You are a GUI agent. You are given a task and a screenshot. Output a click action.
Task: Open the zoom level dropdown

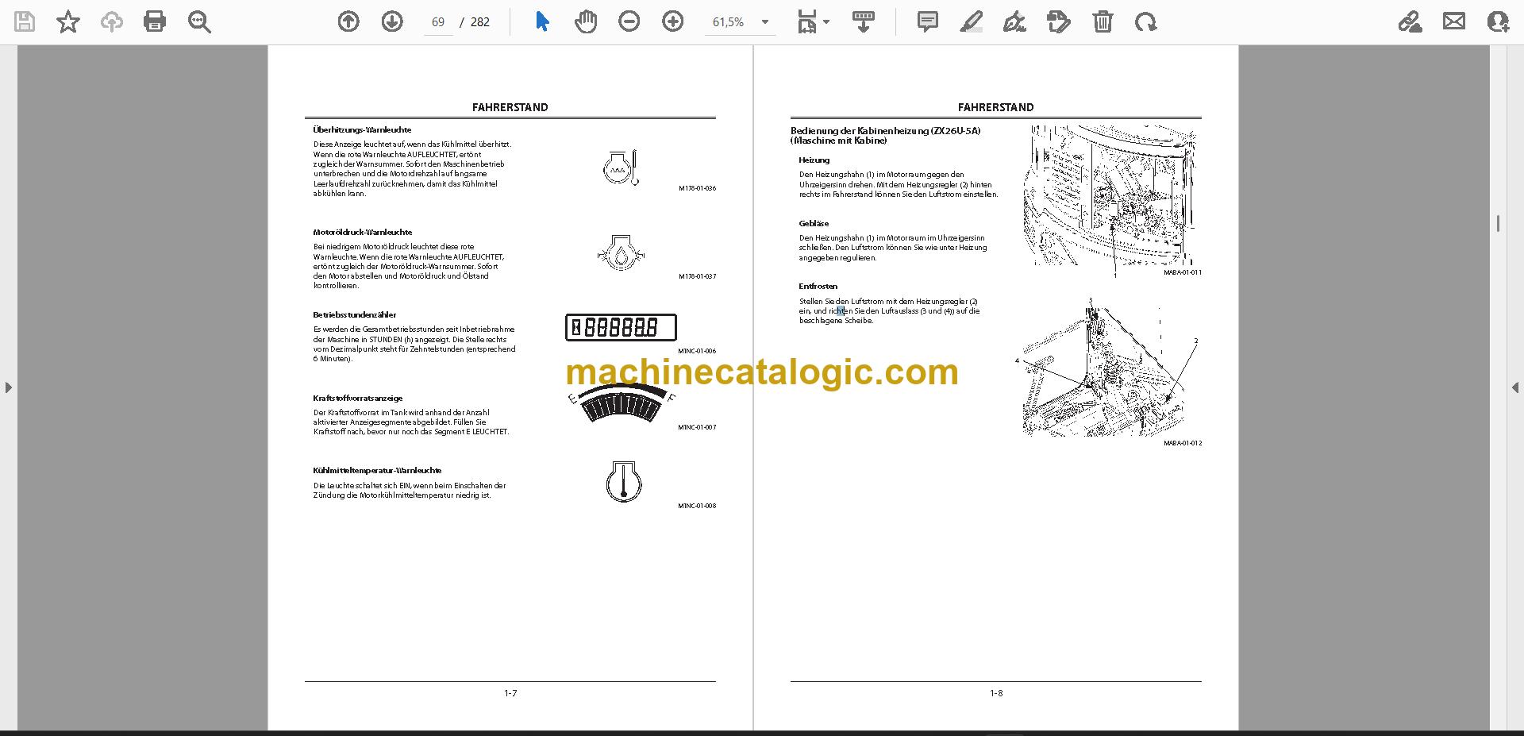coord(765,22)
